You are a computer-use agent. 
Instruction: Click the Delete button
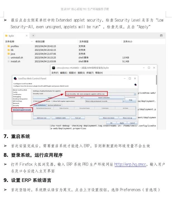click(x=50, y=98)
